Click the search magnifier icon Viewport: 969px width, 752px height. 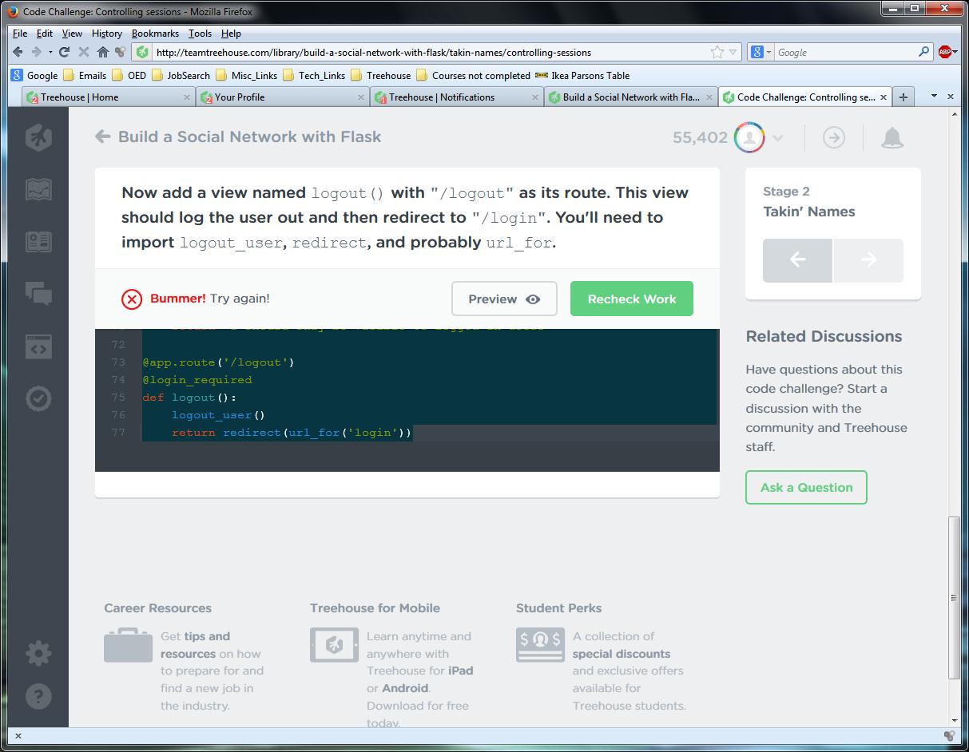tap(924, 52)
